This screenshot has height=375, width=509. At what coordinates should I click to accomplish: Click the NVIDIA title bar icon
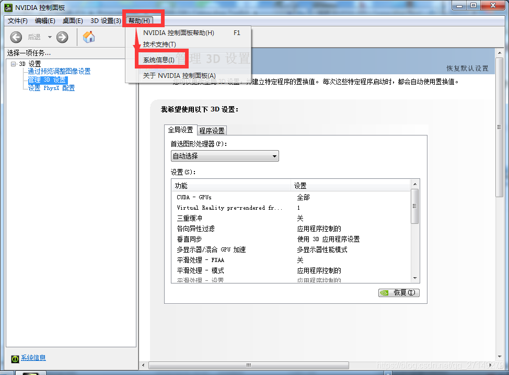pos(8,7)
